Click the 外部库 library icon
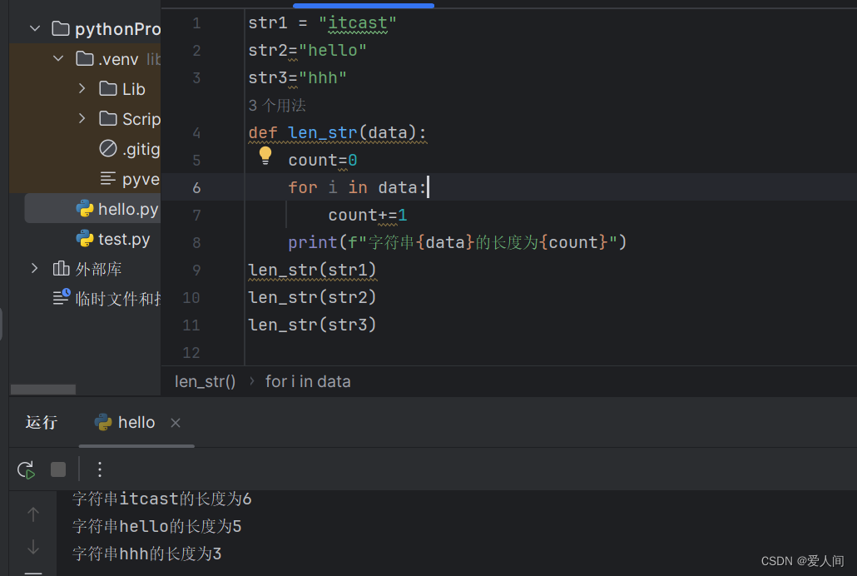Image resolution: width=857 pixels, height=576 pixels. (61, 269)
